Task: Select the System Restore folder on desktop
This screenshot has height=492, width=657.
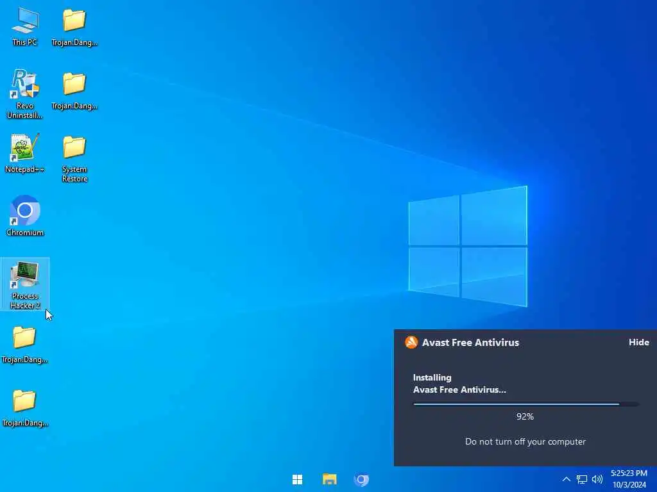Action: [x=74, y=159]
